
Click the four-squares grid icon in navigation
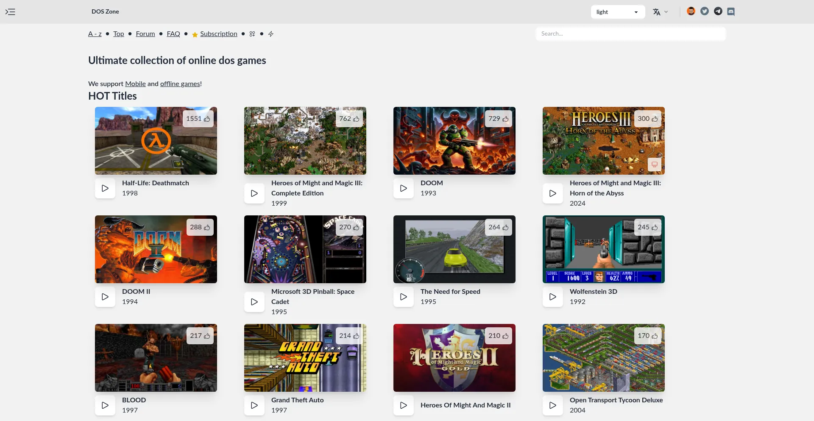click(252, 34)
